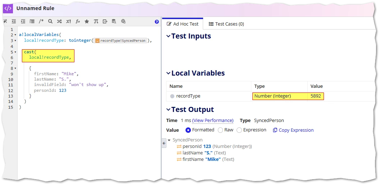The image size is (380, 185).
Task: Click the globe toolbar icon
Action: tap(123, 21)
